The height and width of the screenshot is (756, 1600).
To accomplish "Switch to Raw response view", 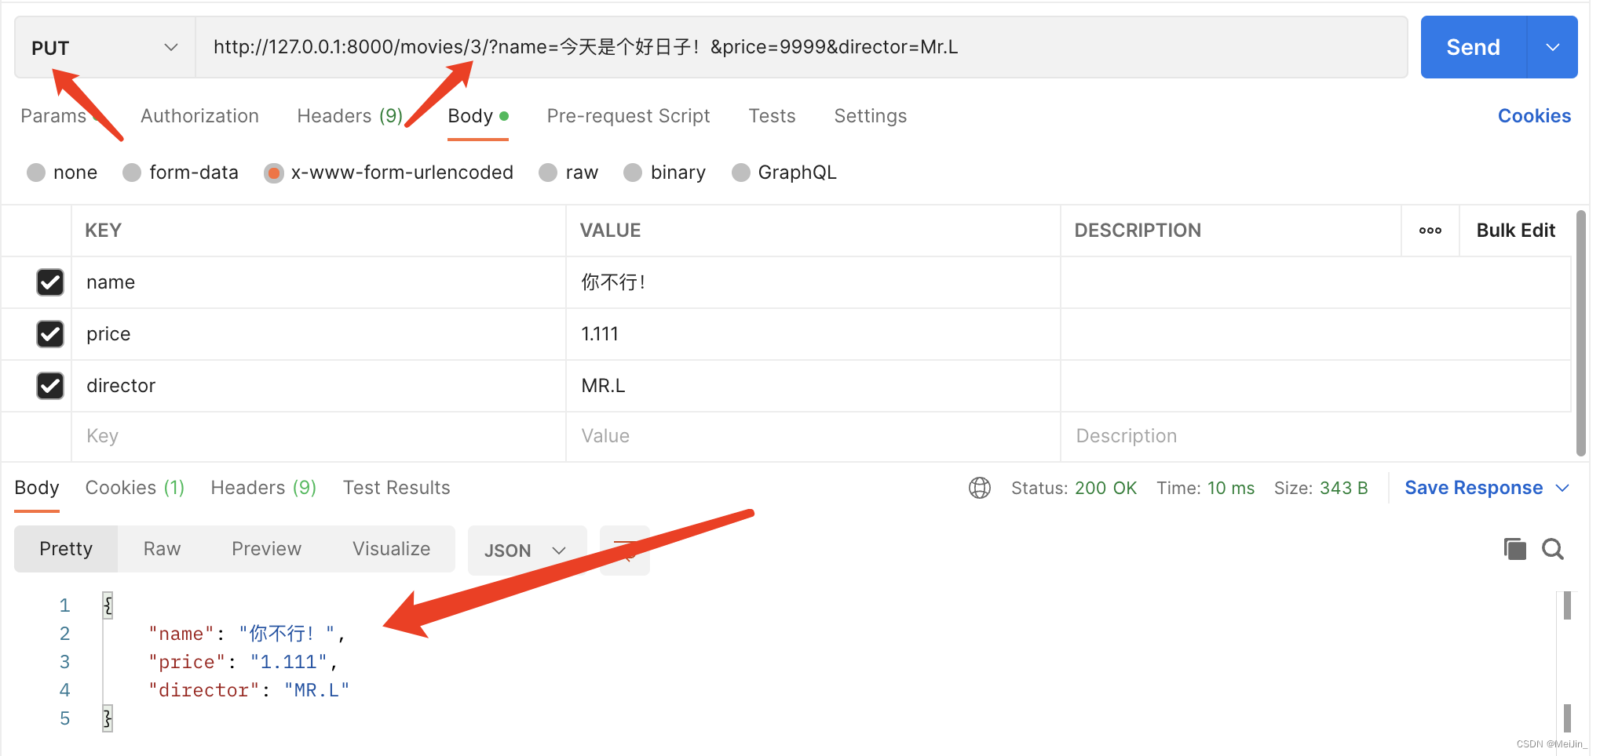I will coord(162,549).
